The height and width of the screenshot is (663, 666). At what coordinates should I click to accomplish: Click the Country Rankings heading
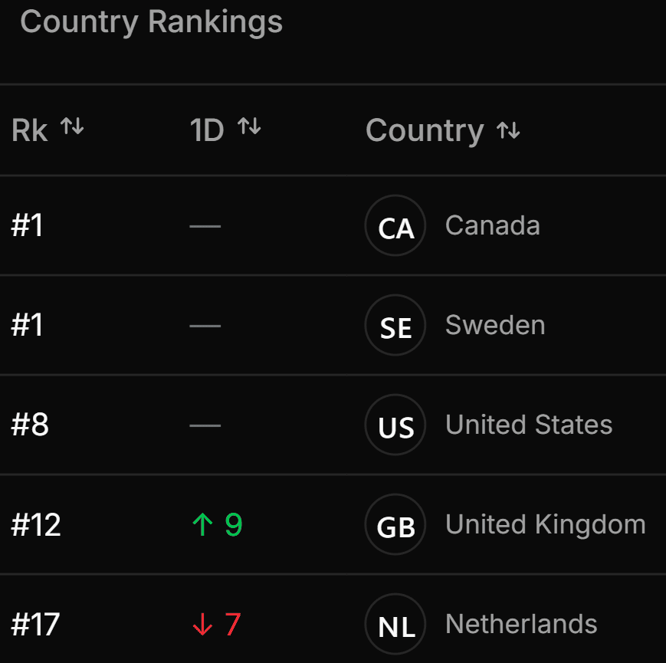pos(152,21)
